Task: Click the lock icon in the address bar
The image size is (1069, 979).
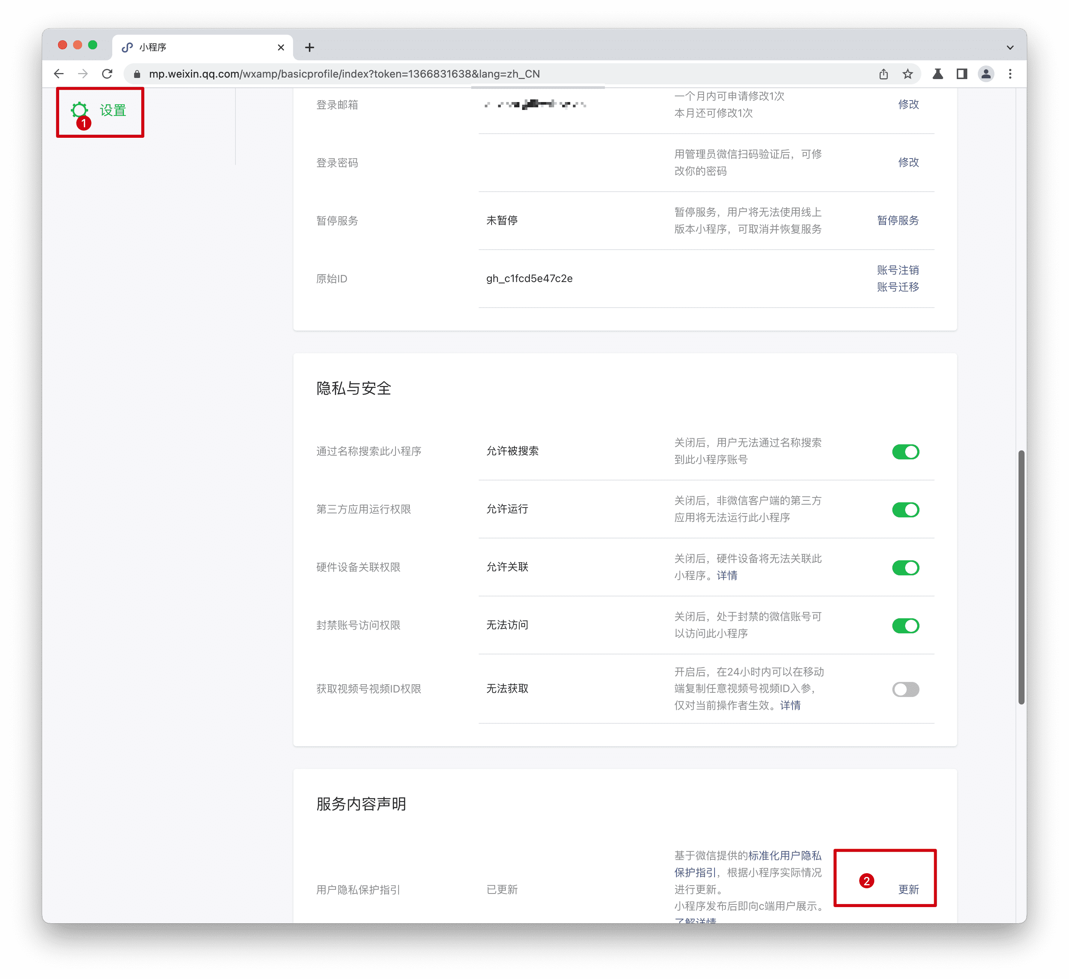Action: [137, 74]
